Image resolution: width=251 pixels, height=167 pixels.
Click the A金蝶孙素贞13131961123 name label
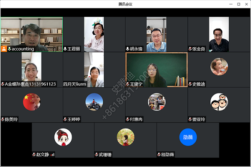(31, 84)
